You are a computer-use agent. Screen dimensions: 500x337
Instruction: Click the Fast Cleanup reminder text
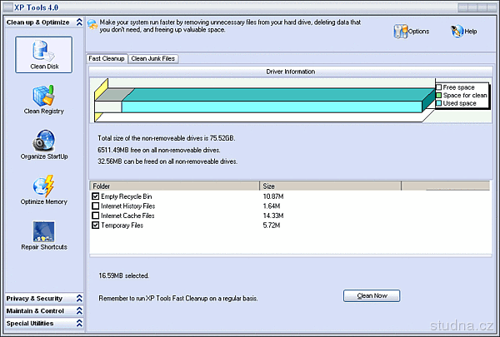point(178,298)
